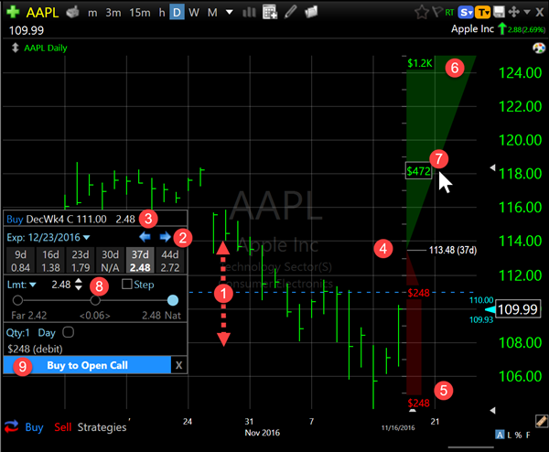The image size is (549, 452).
Task: Select the 9d 0.84 expiration
Action: click(x=20, y=261)
